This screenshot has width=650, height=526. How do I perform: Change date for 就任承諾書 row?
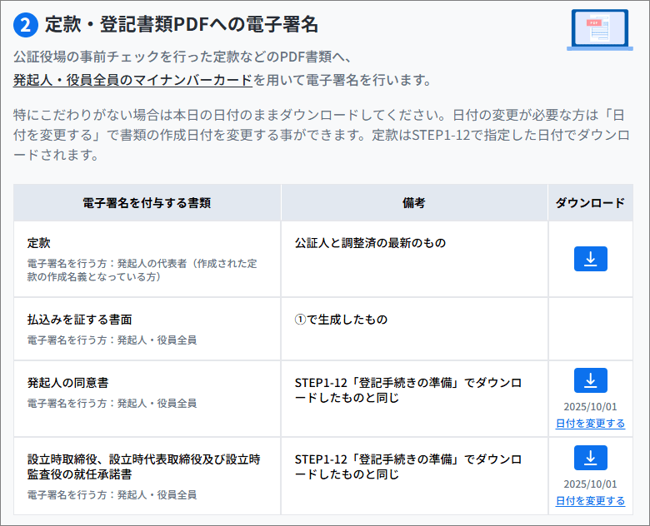590,500
